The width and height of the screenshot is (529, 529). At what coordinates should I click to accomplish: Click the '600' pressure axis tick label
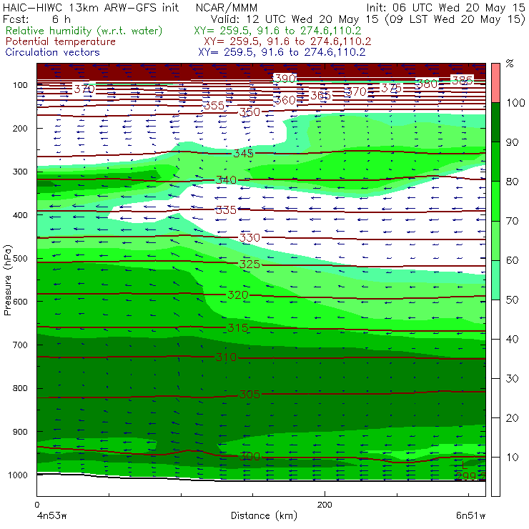click(x=20, y=302)
